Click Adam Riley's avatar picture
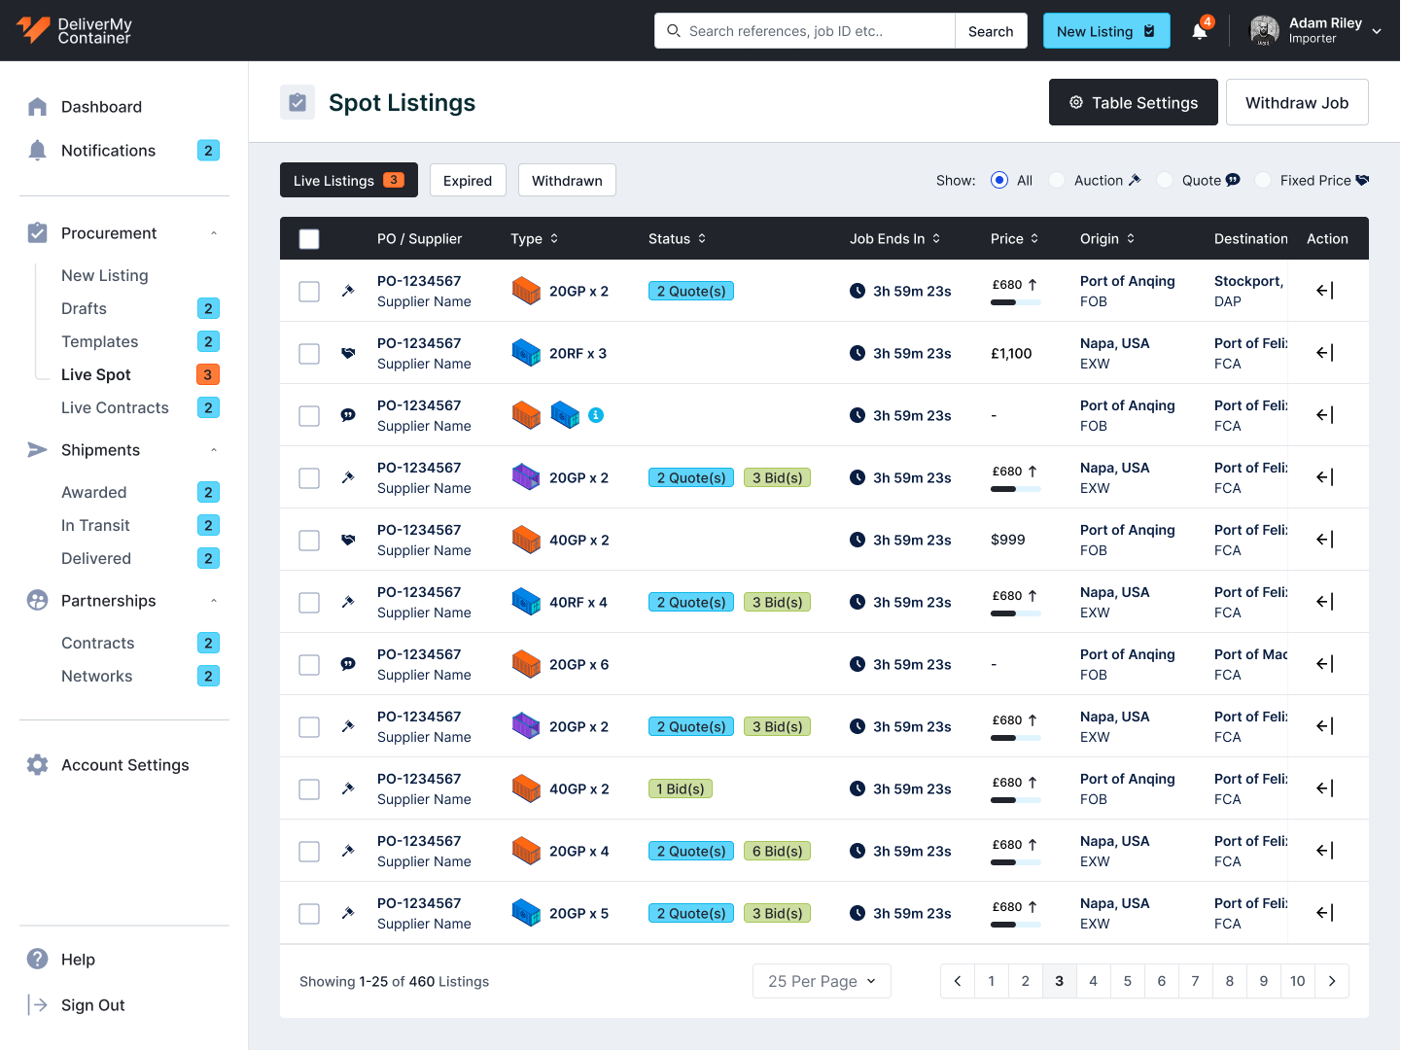Screen dimensions: 1401x1051 1264,30
